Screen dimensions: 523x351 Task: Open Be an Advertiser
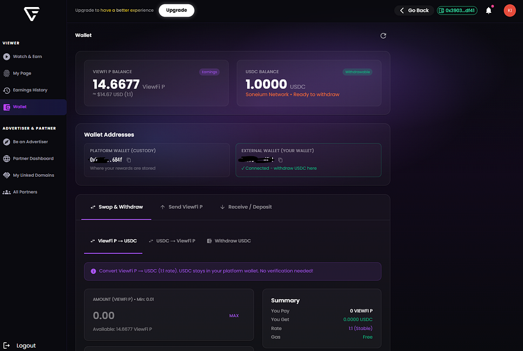coord(30,142)
